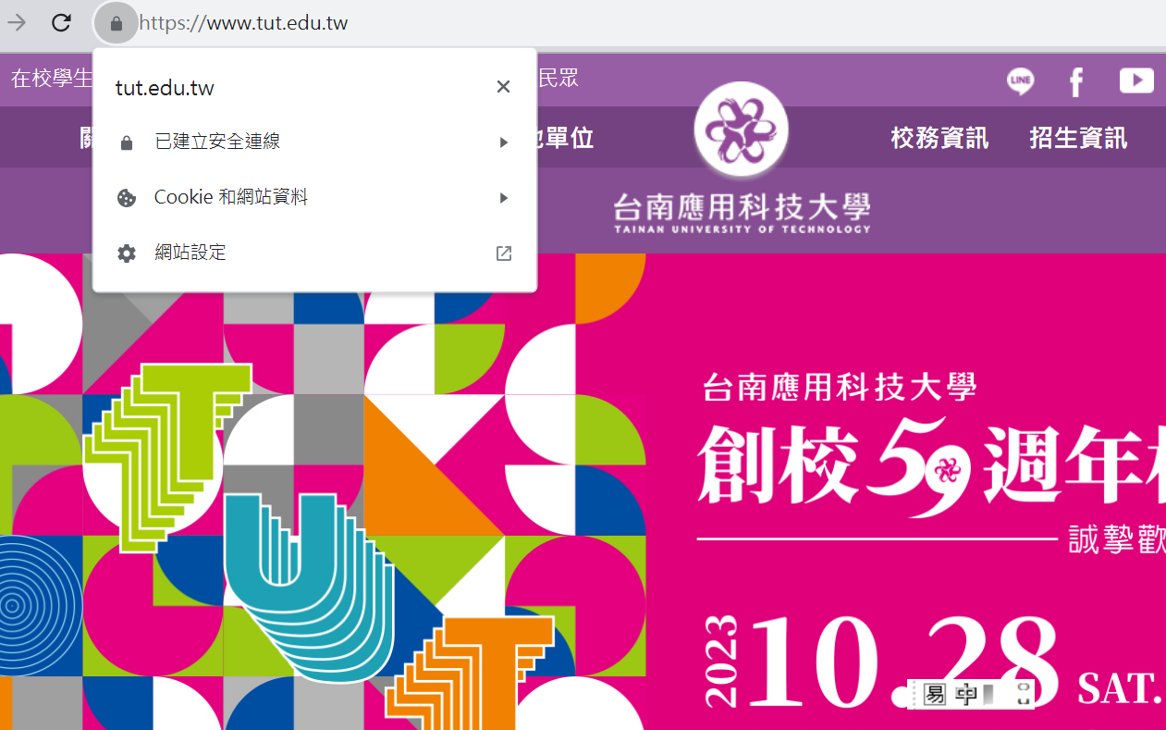Click the 台南應用科技大學 header title
This screenshot has width=1166, height=730.
pos(742,207)
